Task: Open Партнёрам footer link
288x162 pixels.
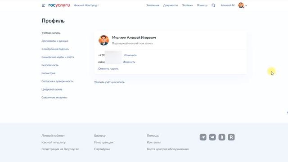Action: [102, 149]
